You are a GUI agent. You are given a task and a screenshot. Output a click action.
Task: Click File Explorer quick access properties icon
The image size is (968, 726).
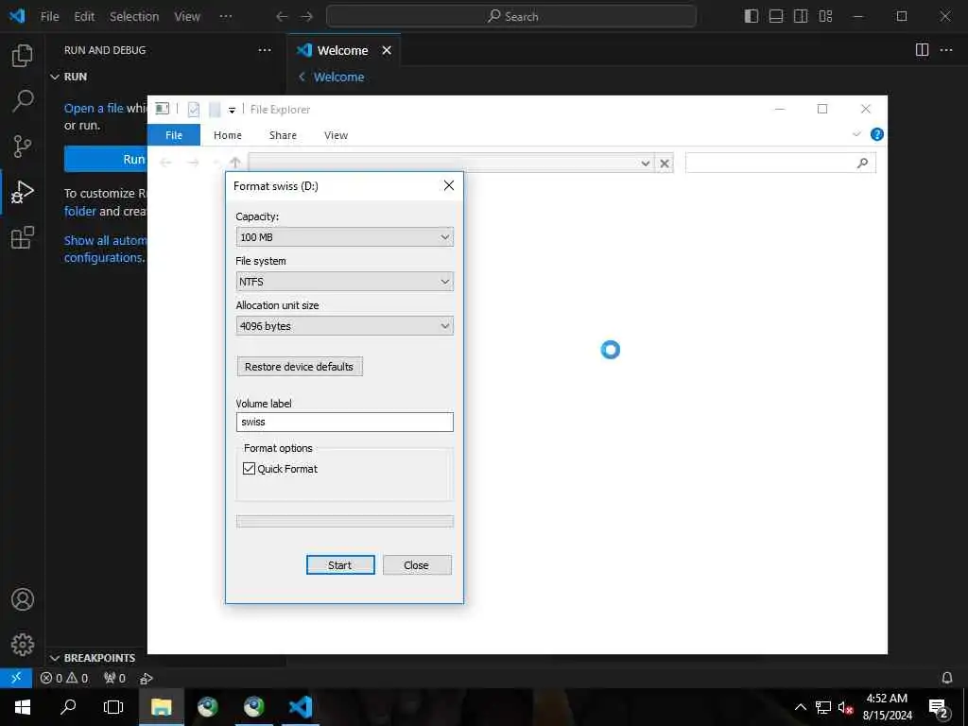[x=193, y=110]
